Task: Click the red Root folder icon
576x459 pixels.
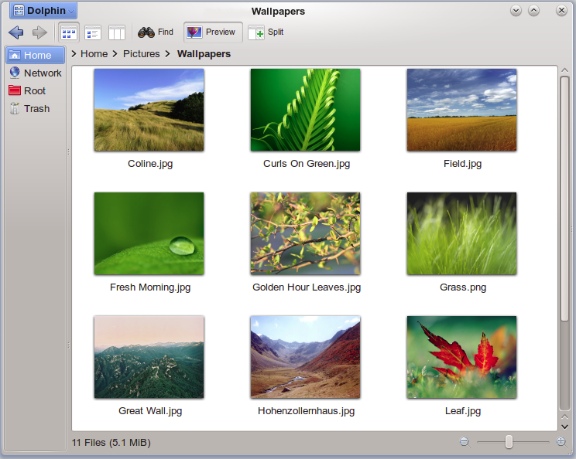Action: (15, 90)
